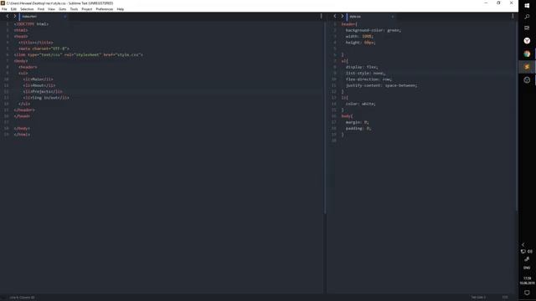
Task: Close the index.html tab
Action: click(x=64, y=17)
